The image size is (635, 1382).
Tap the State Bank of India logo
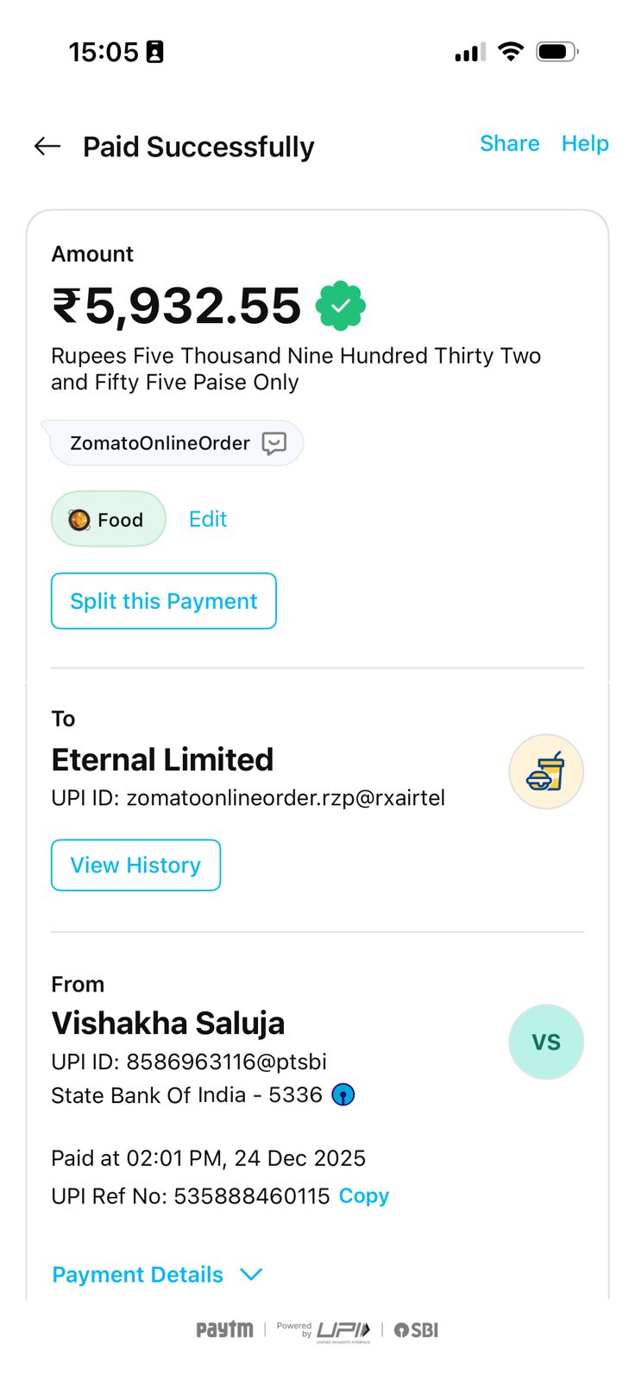click(343, 1095)
